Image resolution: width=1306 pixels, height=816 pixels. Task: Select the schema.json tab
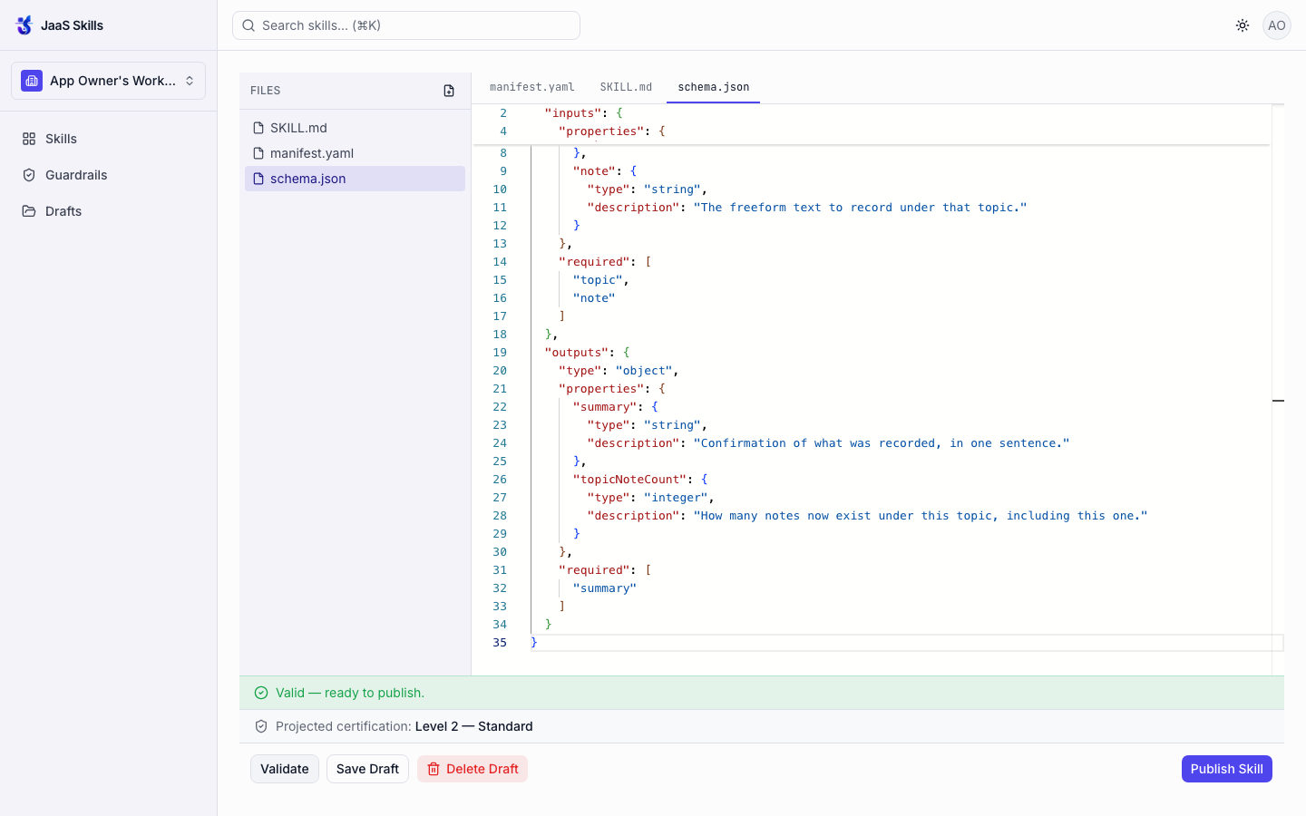click(x=714, y=87)
